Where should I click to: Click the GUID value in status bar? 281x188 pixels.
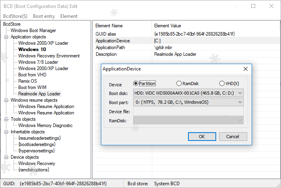coord(63,184)
